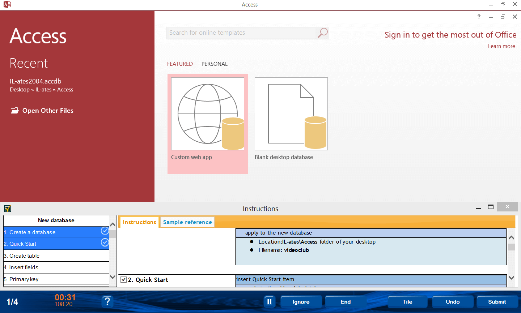
Task: Select task 3. Create table
Action: coord(56,256)
